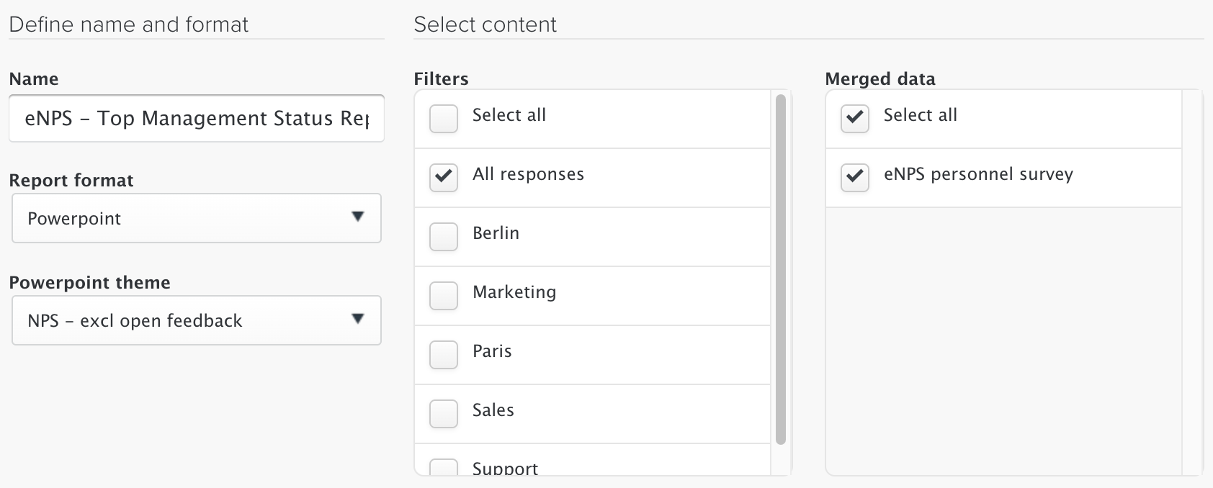Toggle the Sales filter checkbox
This screenshot has height=488, width=1213.
[x=443, y=414]
